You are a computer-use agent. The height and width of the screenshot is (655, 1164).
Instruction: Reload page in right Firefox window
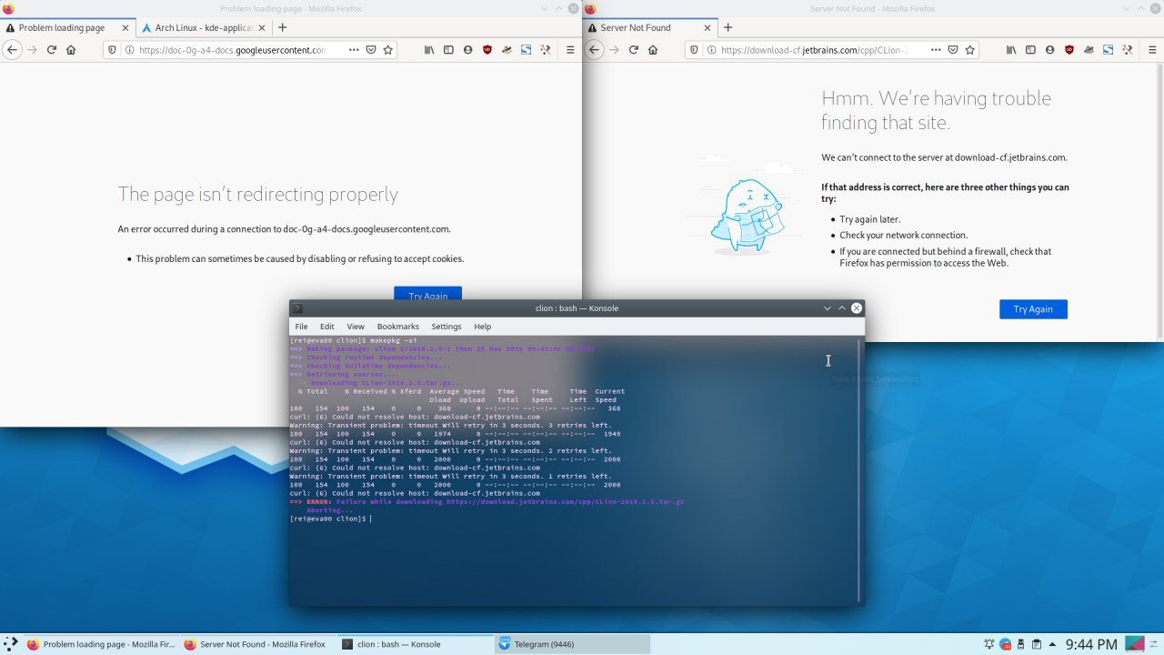point(634,50)
